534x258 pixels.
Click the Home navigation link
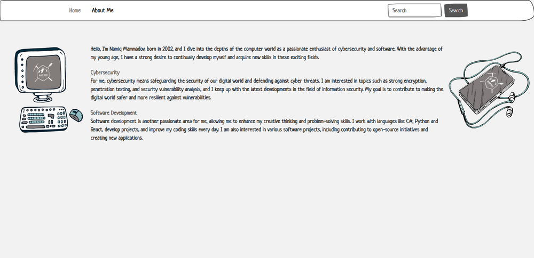[x=75, y=10]
